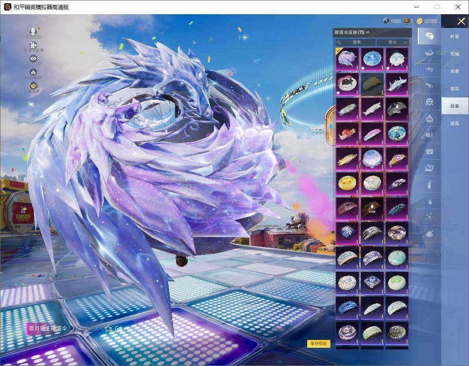Viewport: 469px width, 366px height.
Task: Click the gold coin currency 562810
Action: pos(420,21)
